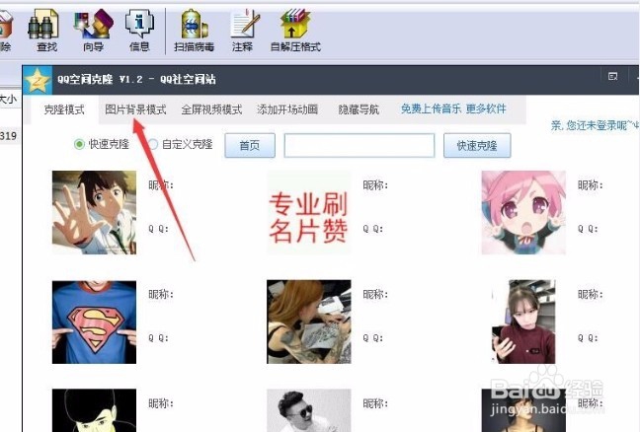Select the Superman shirt avatar
The height and width of the screenshot is (432, 640).
click(x=94, y=322)
